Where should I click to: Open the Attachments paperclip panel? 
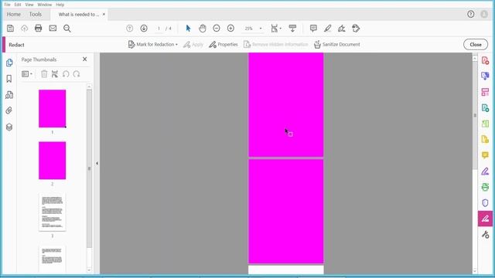click(x=9, y=110)
